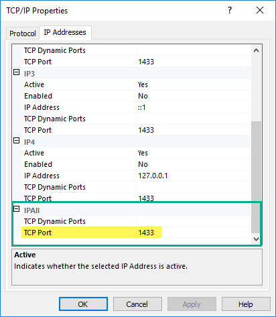Screen dimensions: 276x317
Task: Click the IP4 header label
Action: point(29,142)
